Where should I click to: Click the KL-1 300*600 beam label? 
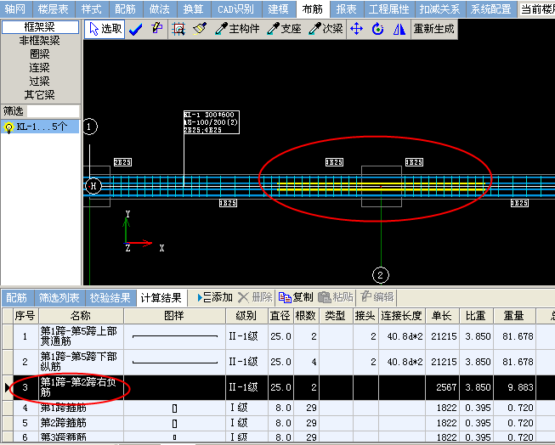212,122
